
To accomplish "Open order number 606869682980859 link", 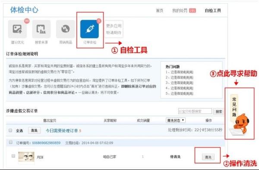I will coord(46,143).
